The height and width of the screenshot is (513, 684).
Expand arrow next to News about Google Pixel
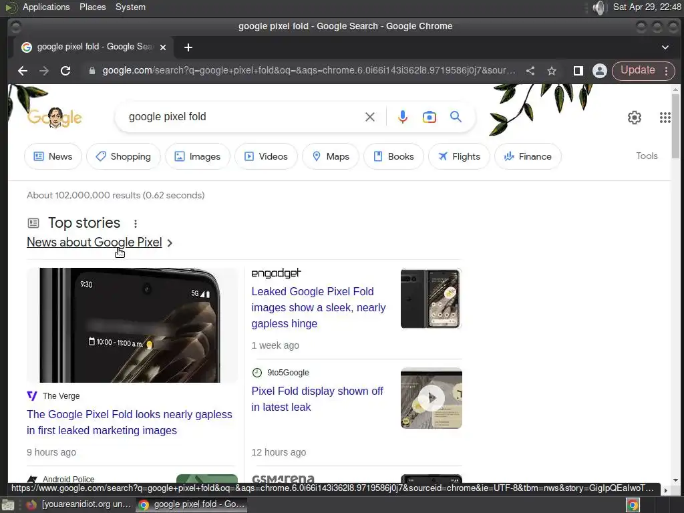(x=170, y=243)
